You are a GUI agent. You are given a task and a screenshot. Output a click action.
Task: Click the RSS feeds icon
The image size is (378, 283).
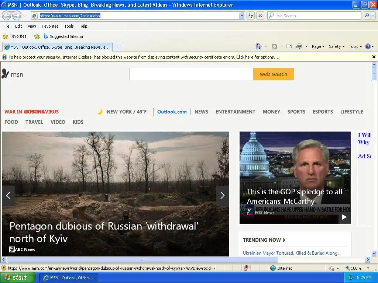(274, 47)
